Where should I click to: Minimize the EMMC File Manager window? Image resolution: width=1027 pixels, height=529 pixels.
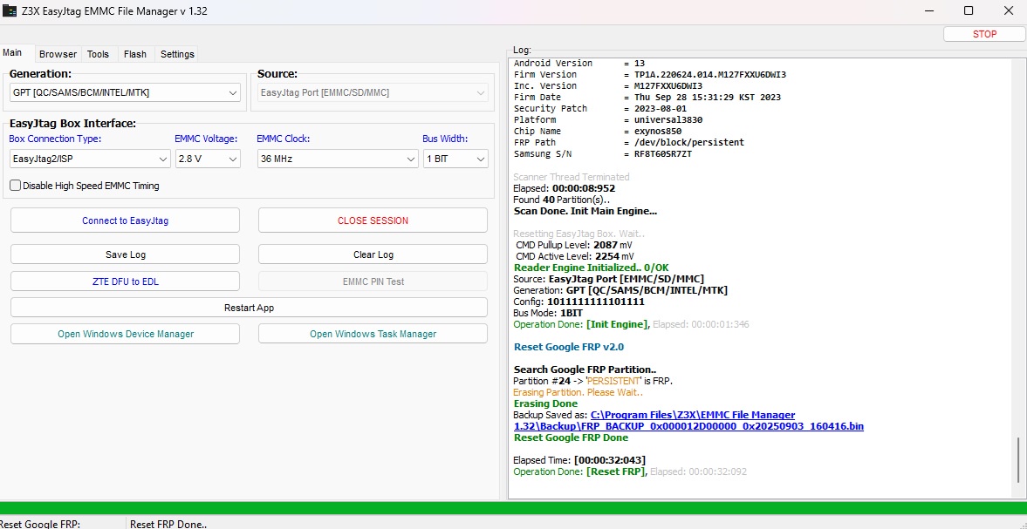pos(928,11)
